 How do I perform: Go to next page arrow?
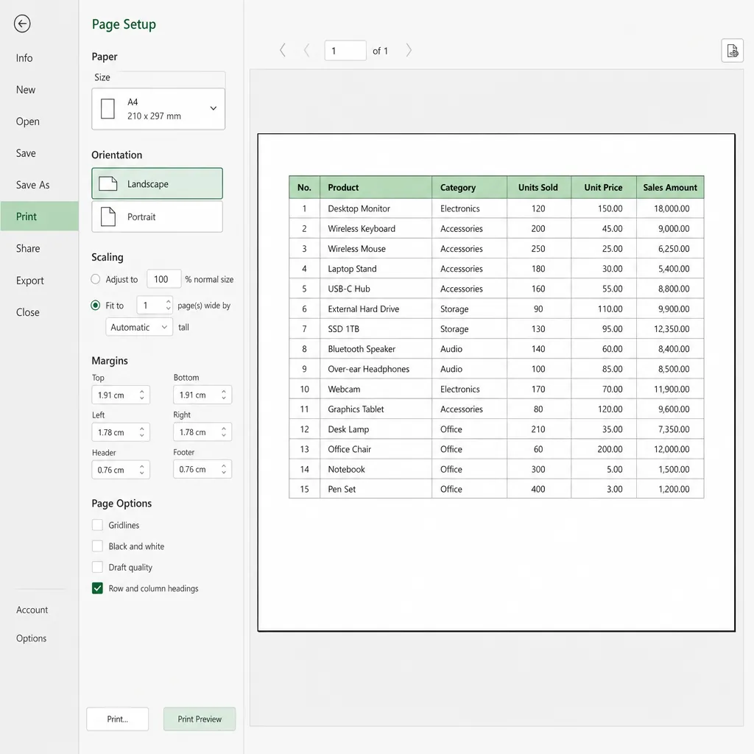tap(409, 50)
